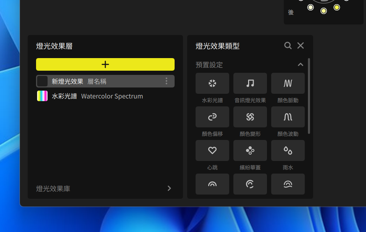Select the 水彩光譜 preset effect icon
The height and width of the screenshot is (232, 366).
212,83
